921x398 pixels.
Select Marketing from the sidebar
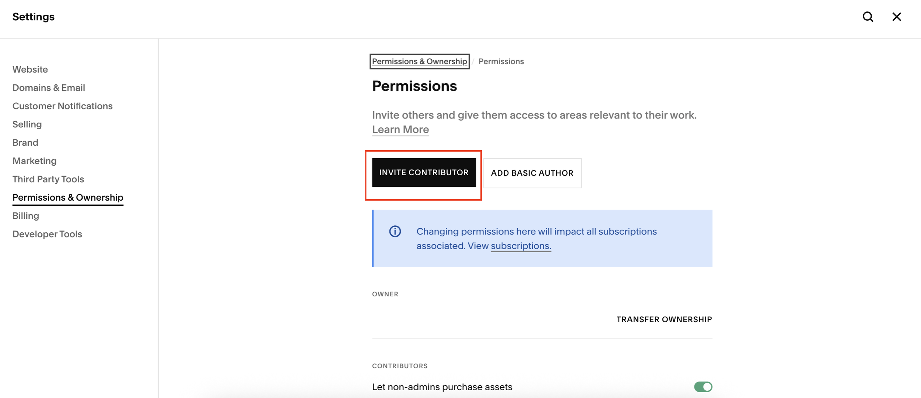34,161
